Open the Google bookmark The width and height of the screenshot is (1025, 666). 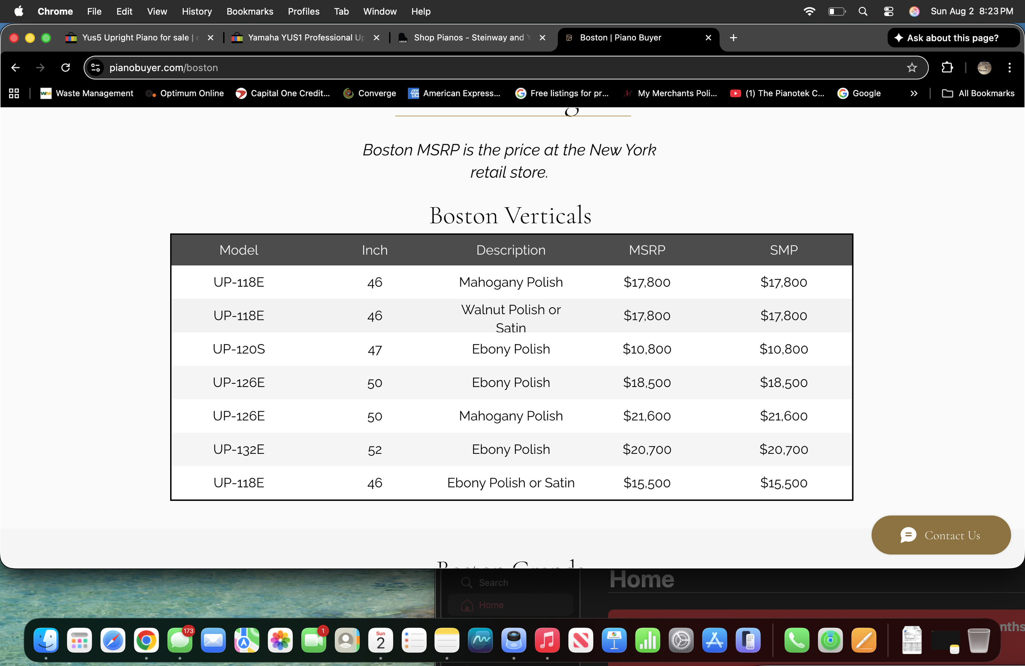coord(859,93)
